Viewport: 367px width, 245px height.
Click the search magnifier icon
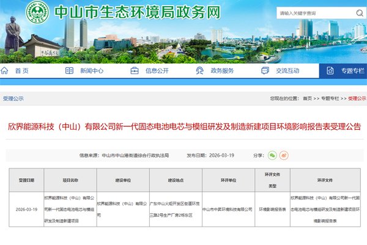tap(360, 13)
